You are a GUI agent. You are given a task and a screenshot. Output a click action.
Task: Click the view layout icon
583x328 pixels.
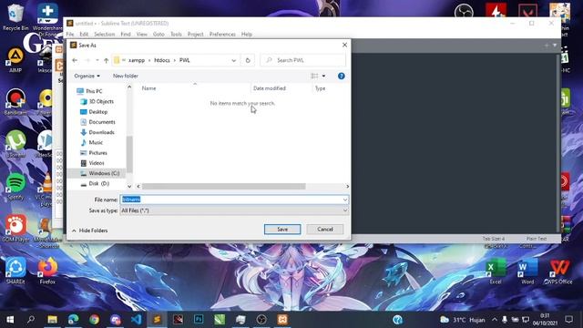click(x=314, y=76)
